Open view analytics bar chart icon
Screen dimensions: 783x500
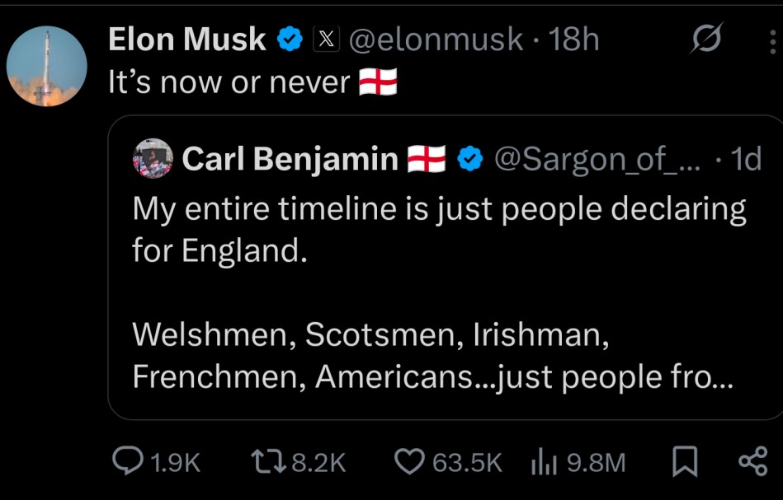[x=540, y=462]
